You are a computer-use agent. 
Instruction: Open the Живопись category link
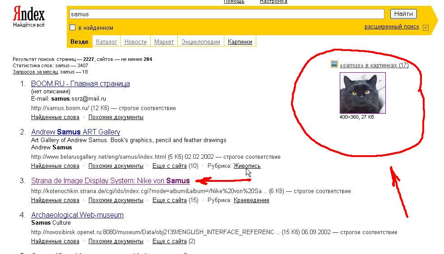tap(247, 166)
